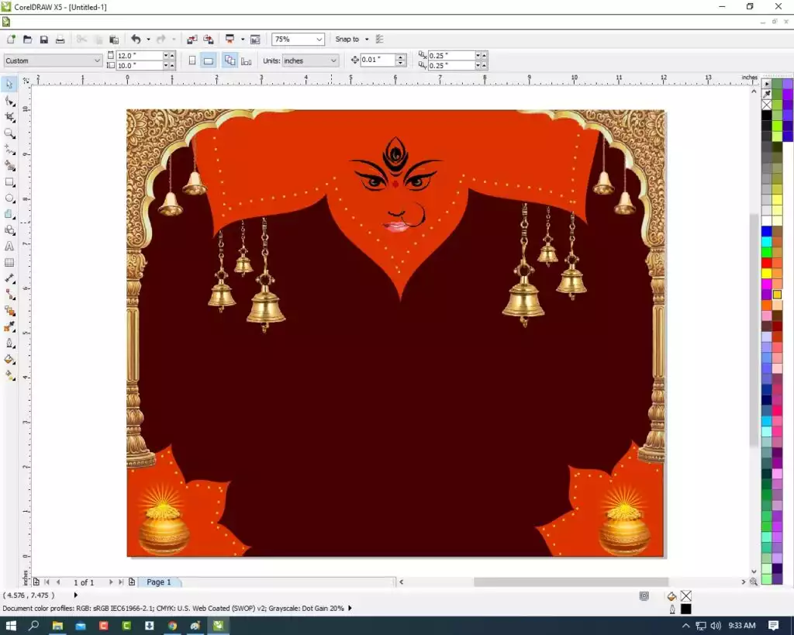Open the zoom level 75% dropdown
Screen dimensions: 794x635
(319, 40)
